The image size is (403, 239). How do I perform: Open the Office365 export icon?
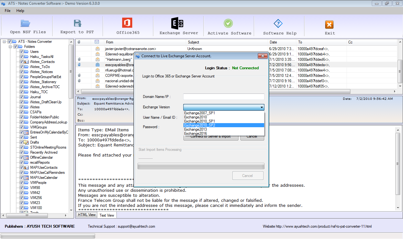point(127,23)
